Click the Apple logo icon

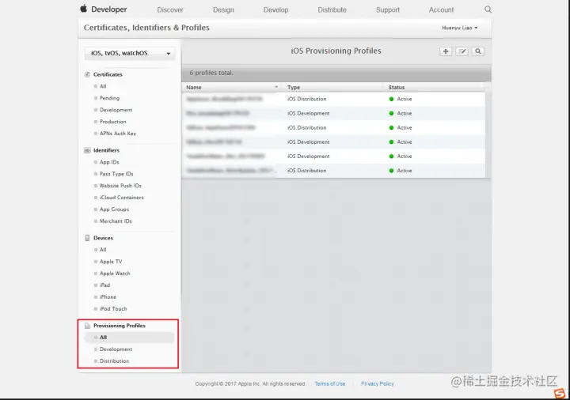point(84,9)
